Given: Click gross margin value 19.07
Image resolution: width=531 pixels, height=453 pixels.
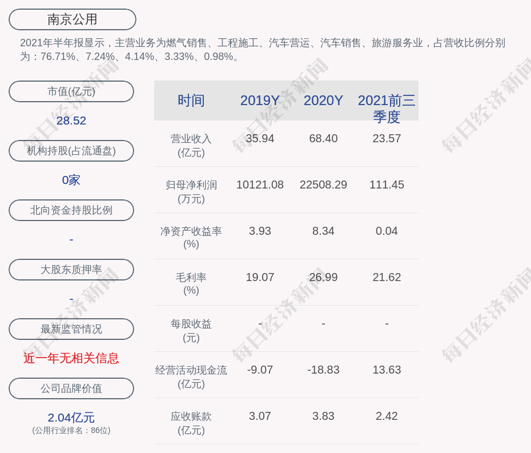Looking at the screenshot, I should (x=260, y=277).
